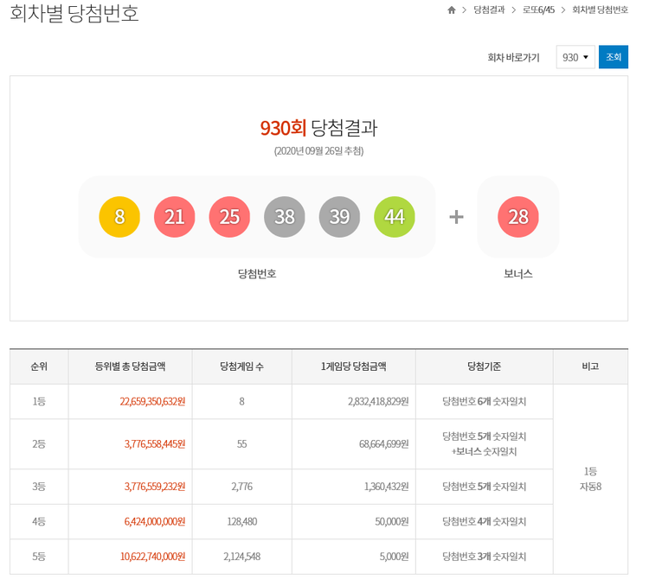The width and height of the screenshot is (649, 580).
Task: Expand the round 930 dropdown
Action: 575,57
